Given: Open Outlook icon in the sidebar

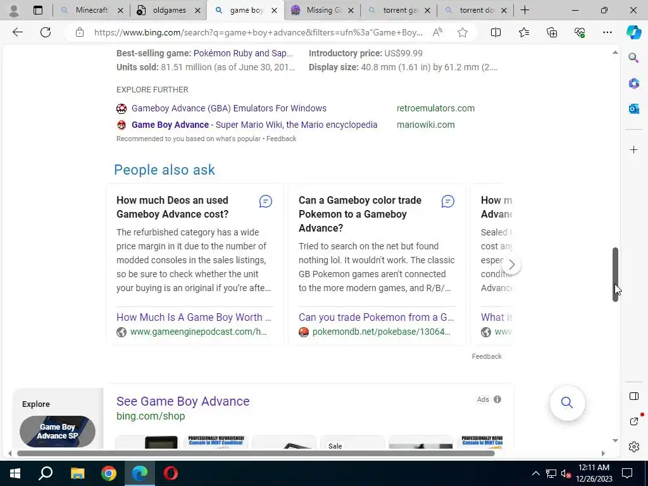Looking at the screenshot, I should tap(633, 109).
